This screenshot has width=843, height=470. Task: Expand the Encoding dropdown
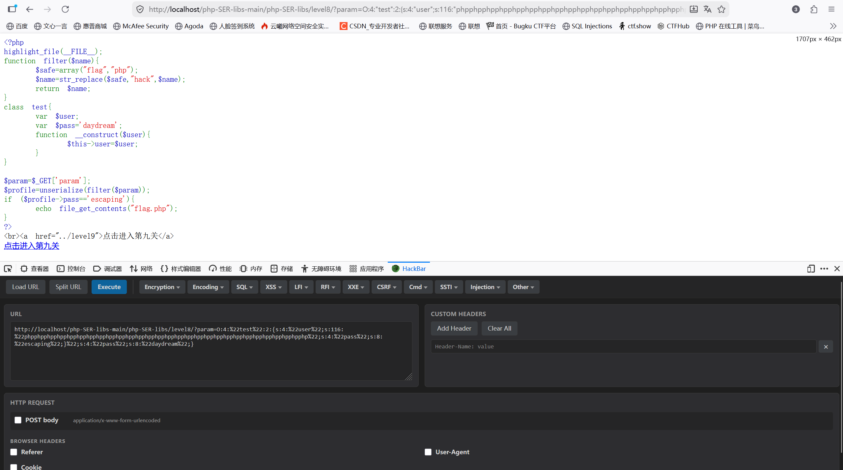(x=208, y=287)
